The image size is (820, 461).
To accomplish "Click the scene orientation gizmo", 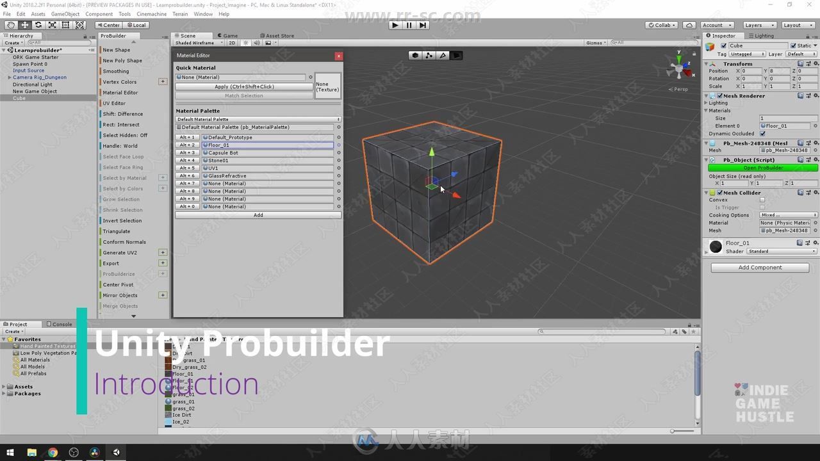I will point(678,67).
